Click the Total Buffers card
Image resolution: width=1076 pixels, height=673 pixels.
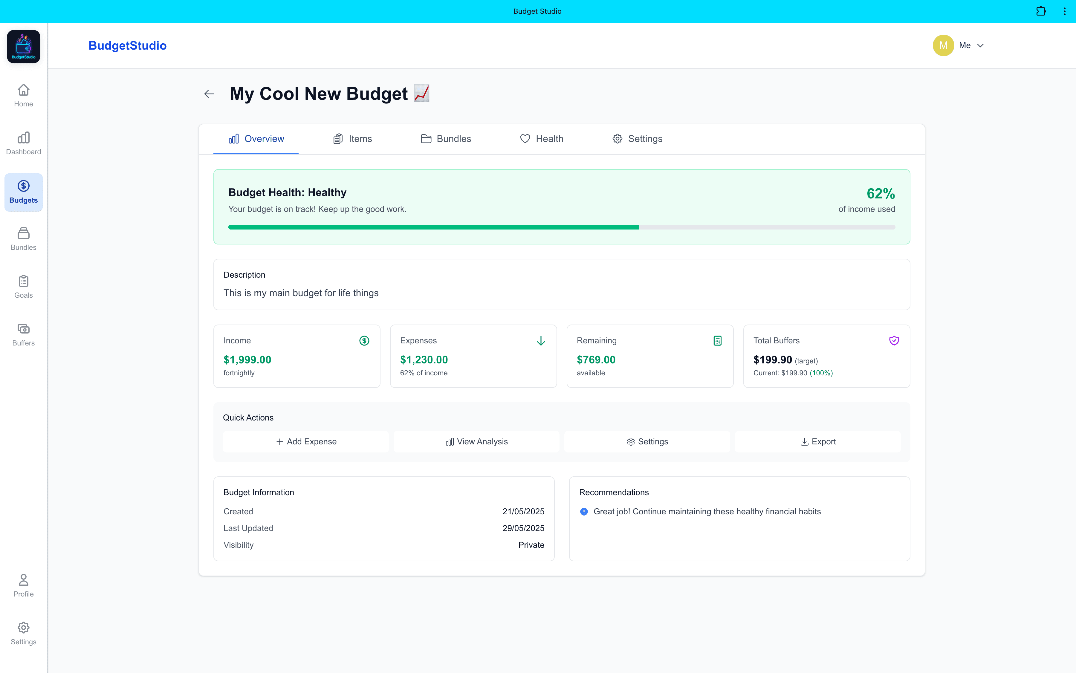pyautogui.click(x=827, y=356)
